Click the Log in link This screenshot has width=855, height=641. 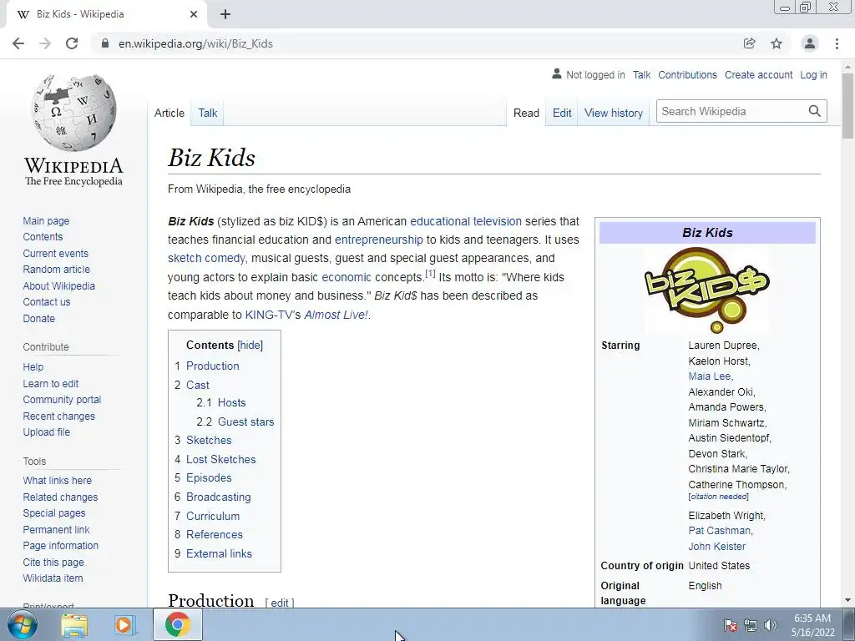(x=813, y=74)
